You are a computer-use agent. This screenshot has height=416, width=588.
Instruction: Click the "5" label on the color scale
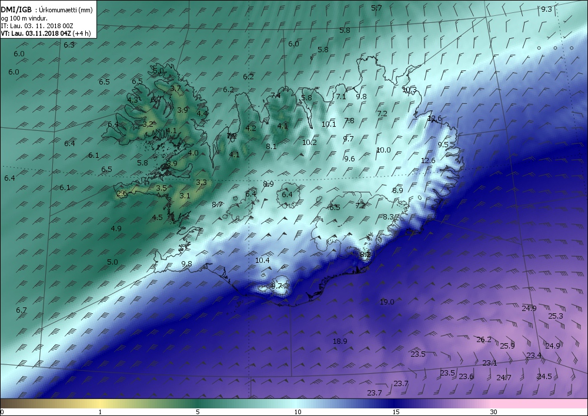tap(198, 412)
